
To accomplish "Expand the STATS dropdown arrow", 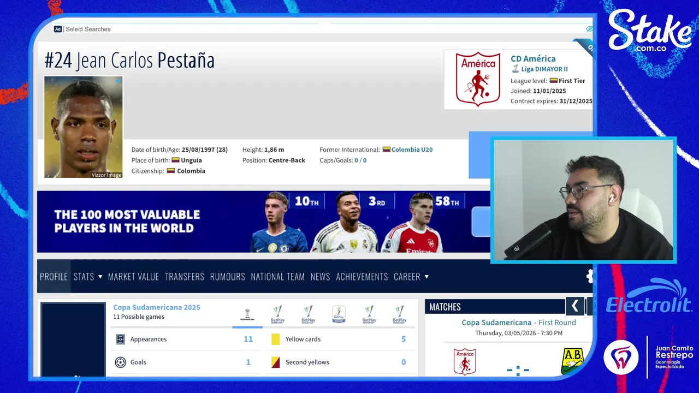I will [100, 277].
